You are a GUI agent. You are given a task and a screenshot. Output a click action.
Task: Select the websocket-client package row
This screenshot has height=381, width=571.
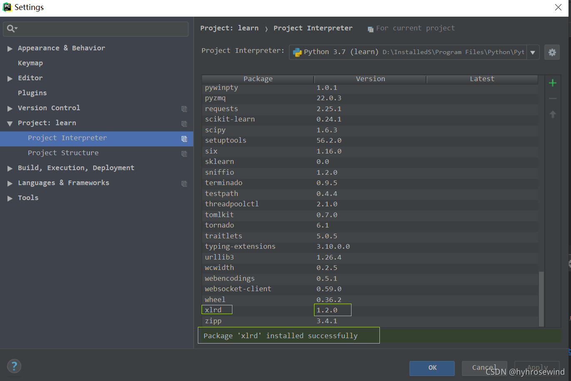[370, 289]
